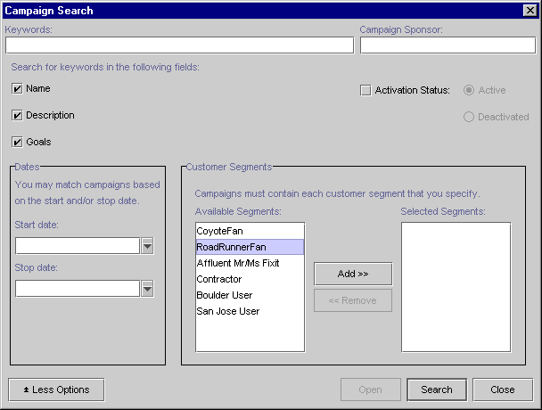The image size is (542, 410).
Task: Select the Active radio button
Action: 469,91
